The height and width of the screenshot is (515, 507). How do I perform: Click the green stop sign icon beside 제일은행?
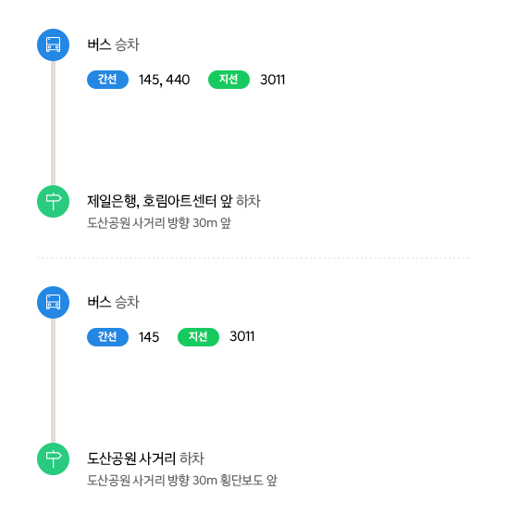pyautogui.click(x=53, y=201)
